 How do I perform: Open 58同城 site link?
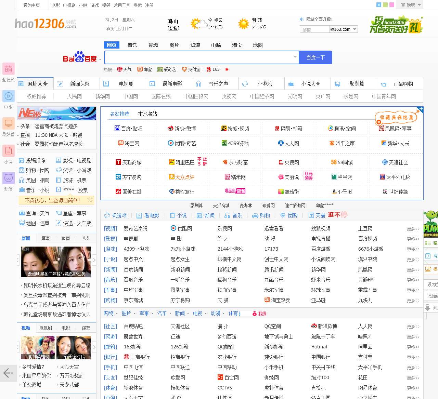(342, 162)
